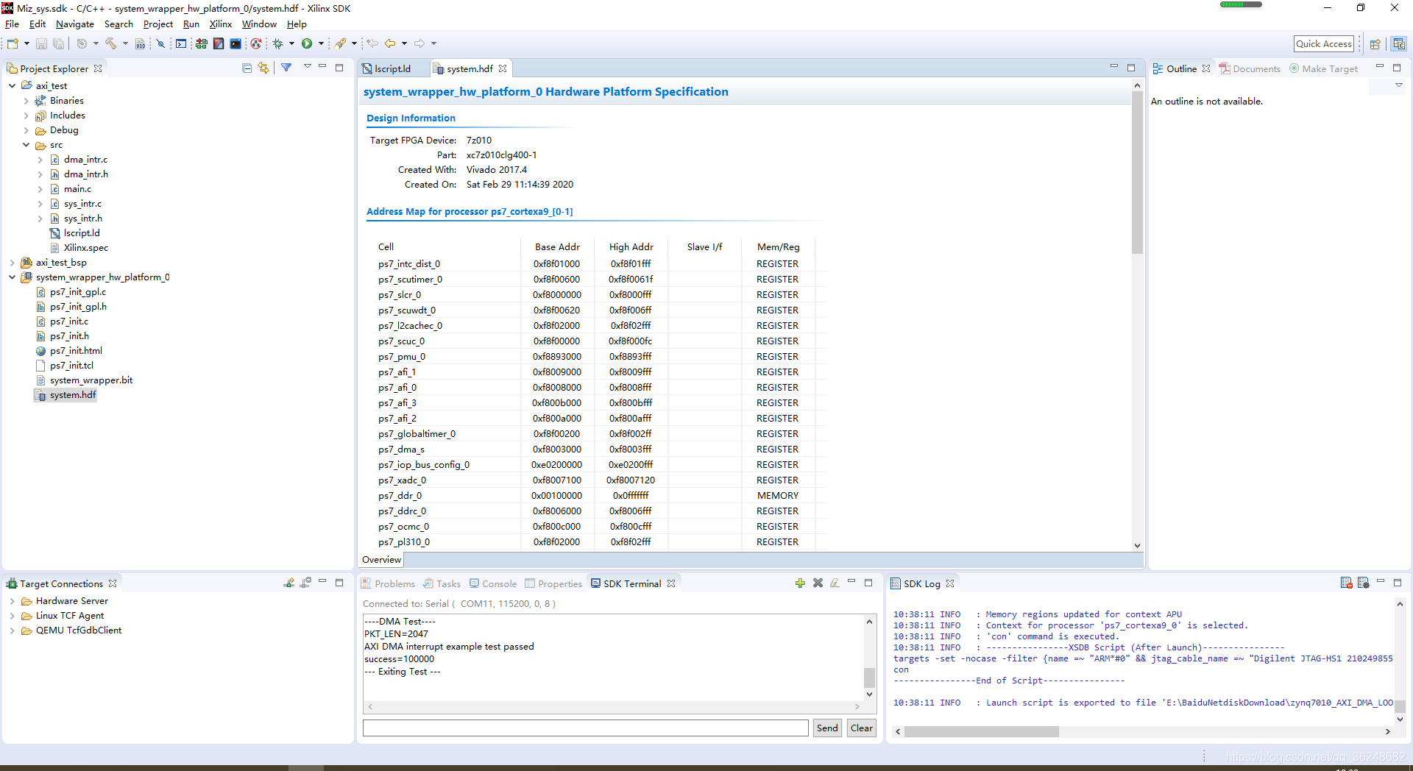Click the new target connection icon
The height and width of the screenshot is (771, 1413).
[x=288, y=583]
